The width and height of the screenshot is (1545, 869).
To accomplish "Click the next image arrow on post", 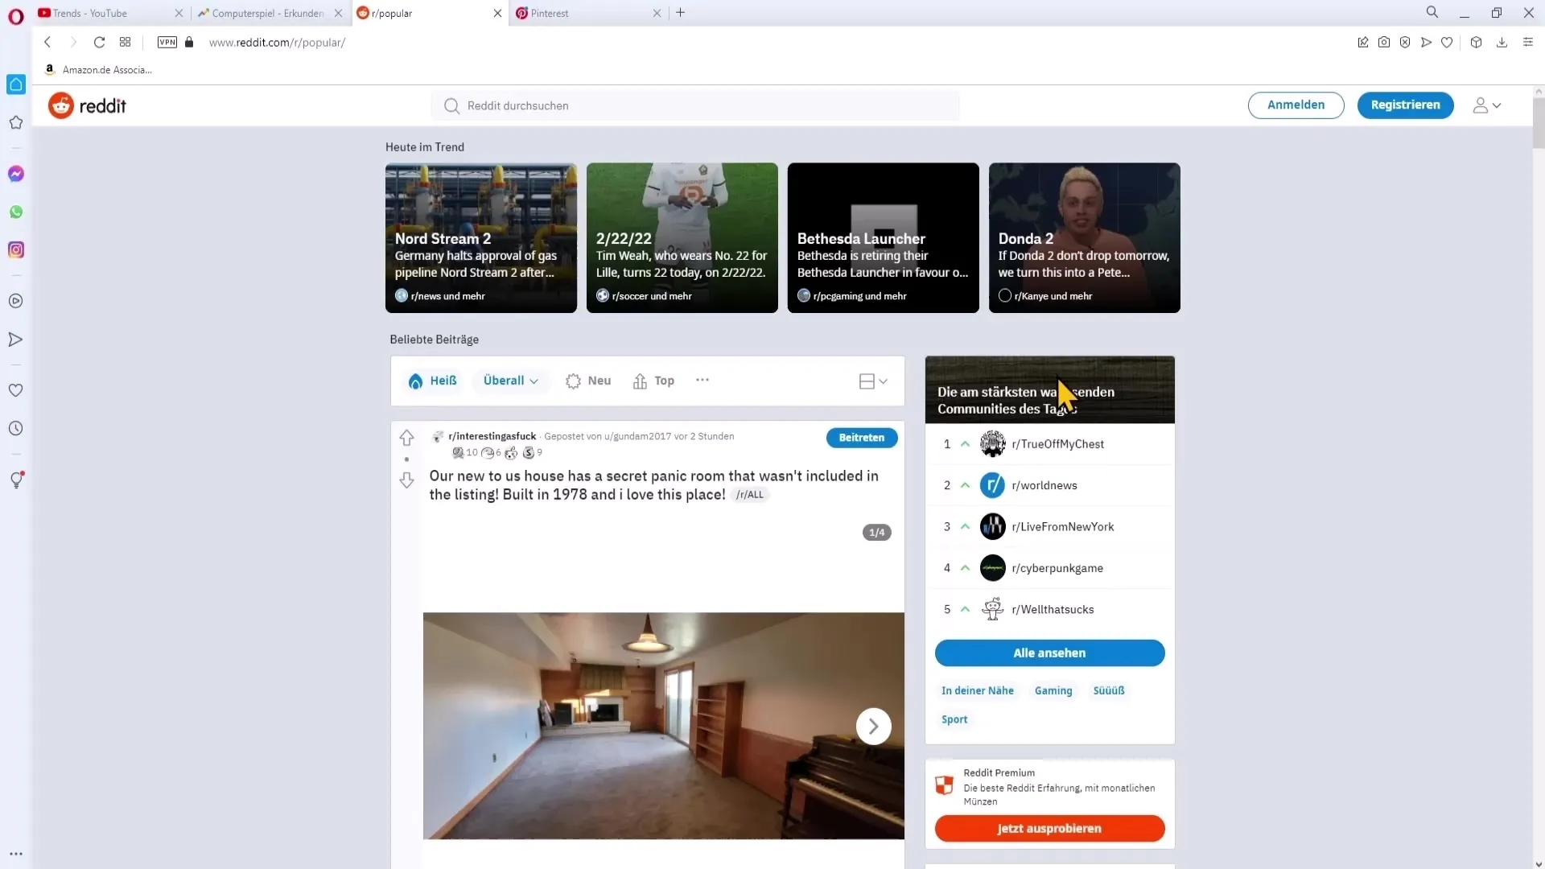I will tap(872, 726).
